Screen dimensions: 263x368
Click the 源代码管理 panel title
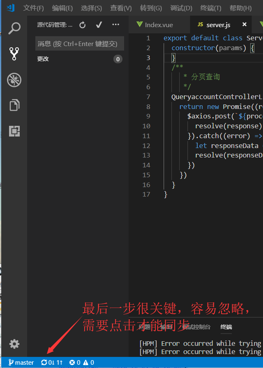click(x=55, y=25)
